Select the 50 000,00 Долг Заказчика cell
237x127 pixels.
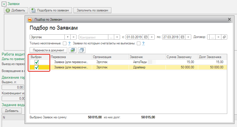[212, 67]
